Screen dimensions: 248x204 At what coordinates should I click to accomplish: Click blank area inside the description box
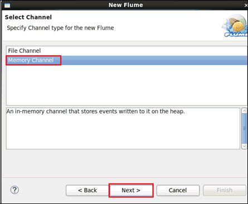point(123,132)
